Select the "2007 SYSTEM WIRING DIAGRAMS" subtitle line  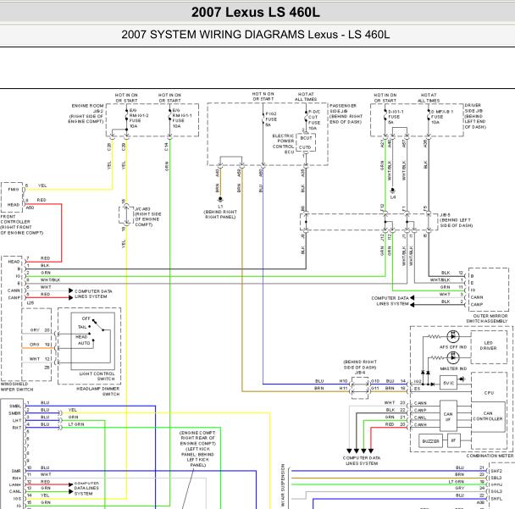(x=256, y=35)
